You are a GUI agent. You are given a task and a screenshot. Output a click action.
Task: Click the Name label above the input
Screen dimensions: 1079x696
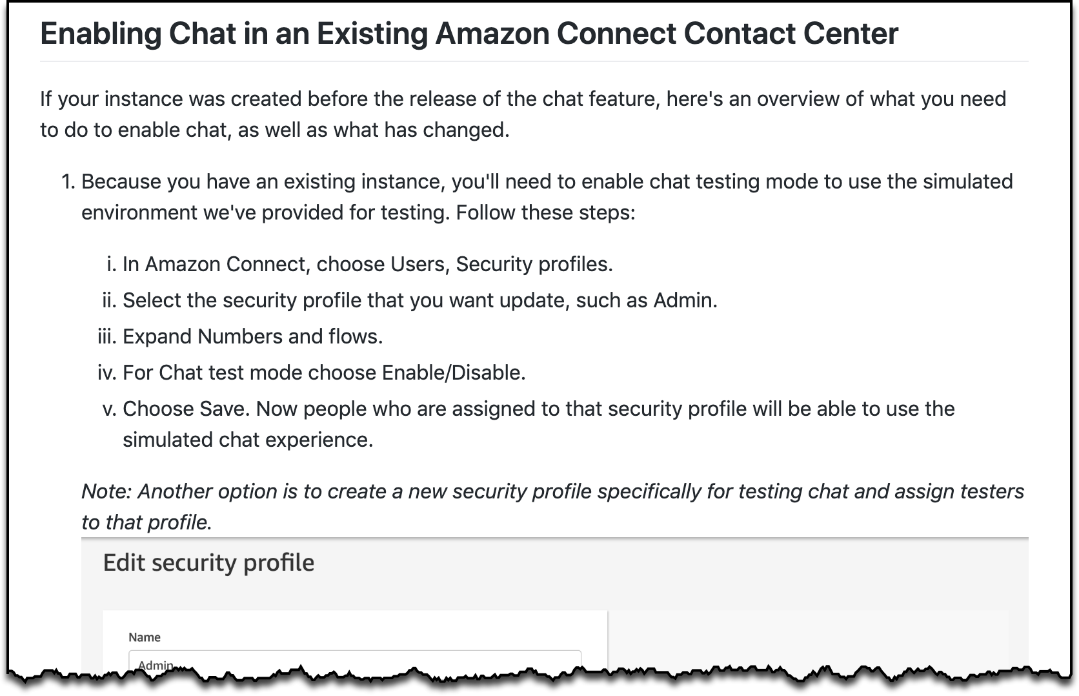pos(145,637)
